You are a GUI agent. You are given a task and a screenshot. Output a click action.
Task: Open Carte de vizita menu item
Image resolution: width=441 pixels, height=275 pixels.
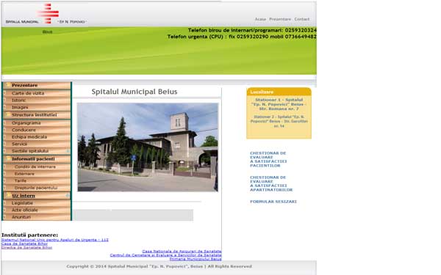click(x=37, y=93)
